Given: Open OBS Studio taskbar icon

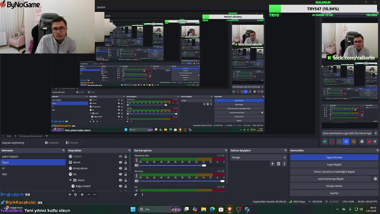Looking at the screenshot, I should click(x=238, y=209).
